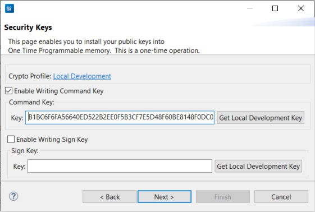315x212 pixels.
Task: Get Local Development Key for Command Key
Action: point(261,118)
